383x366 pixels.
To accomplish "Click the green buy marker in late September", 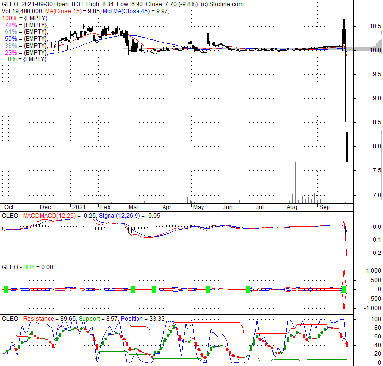I will point(344,289).
